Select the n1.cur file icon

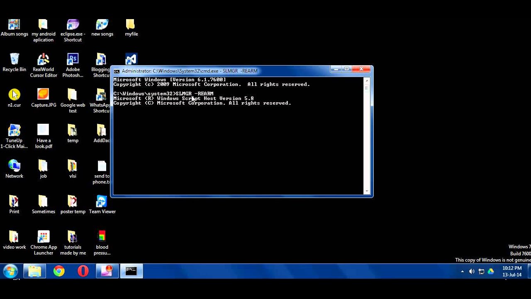tap(14, 98)
